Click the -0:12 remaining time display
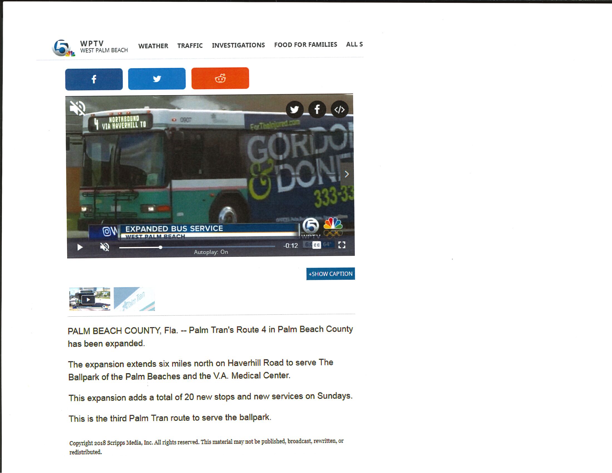The image size is (612, 473). (291, 246)
